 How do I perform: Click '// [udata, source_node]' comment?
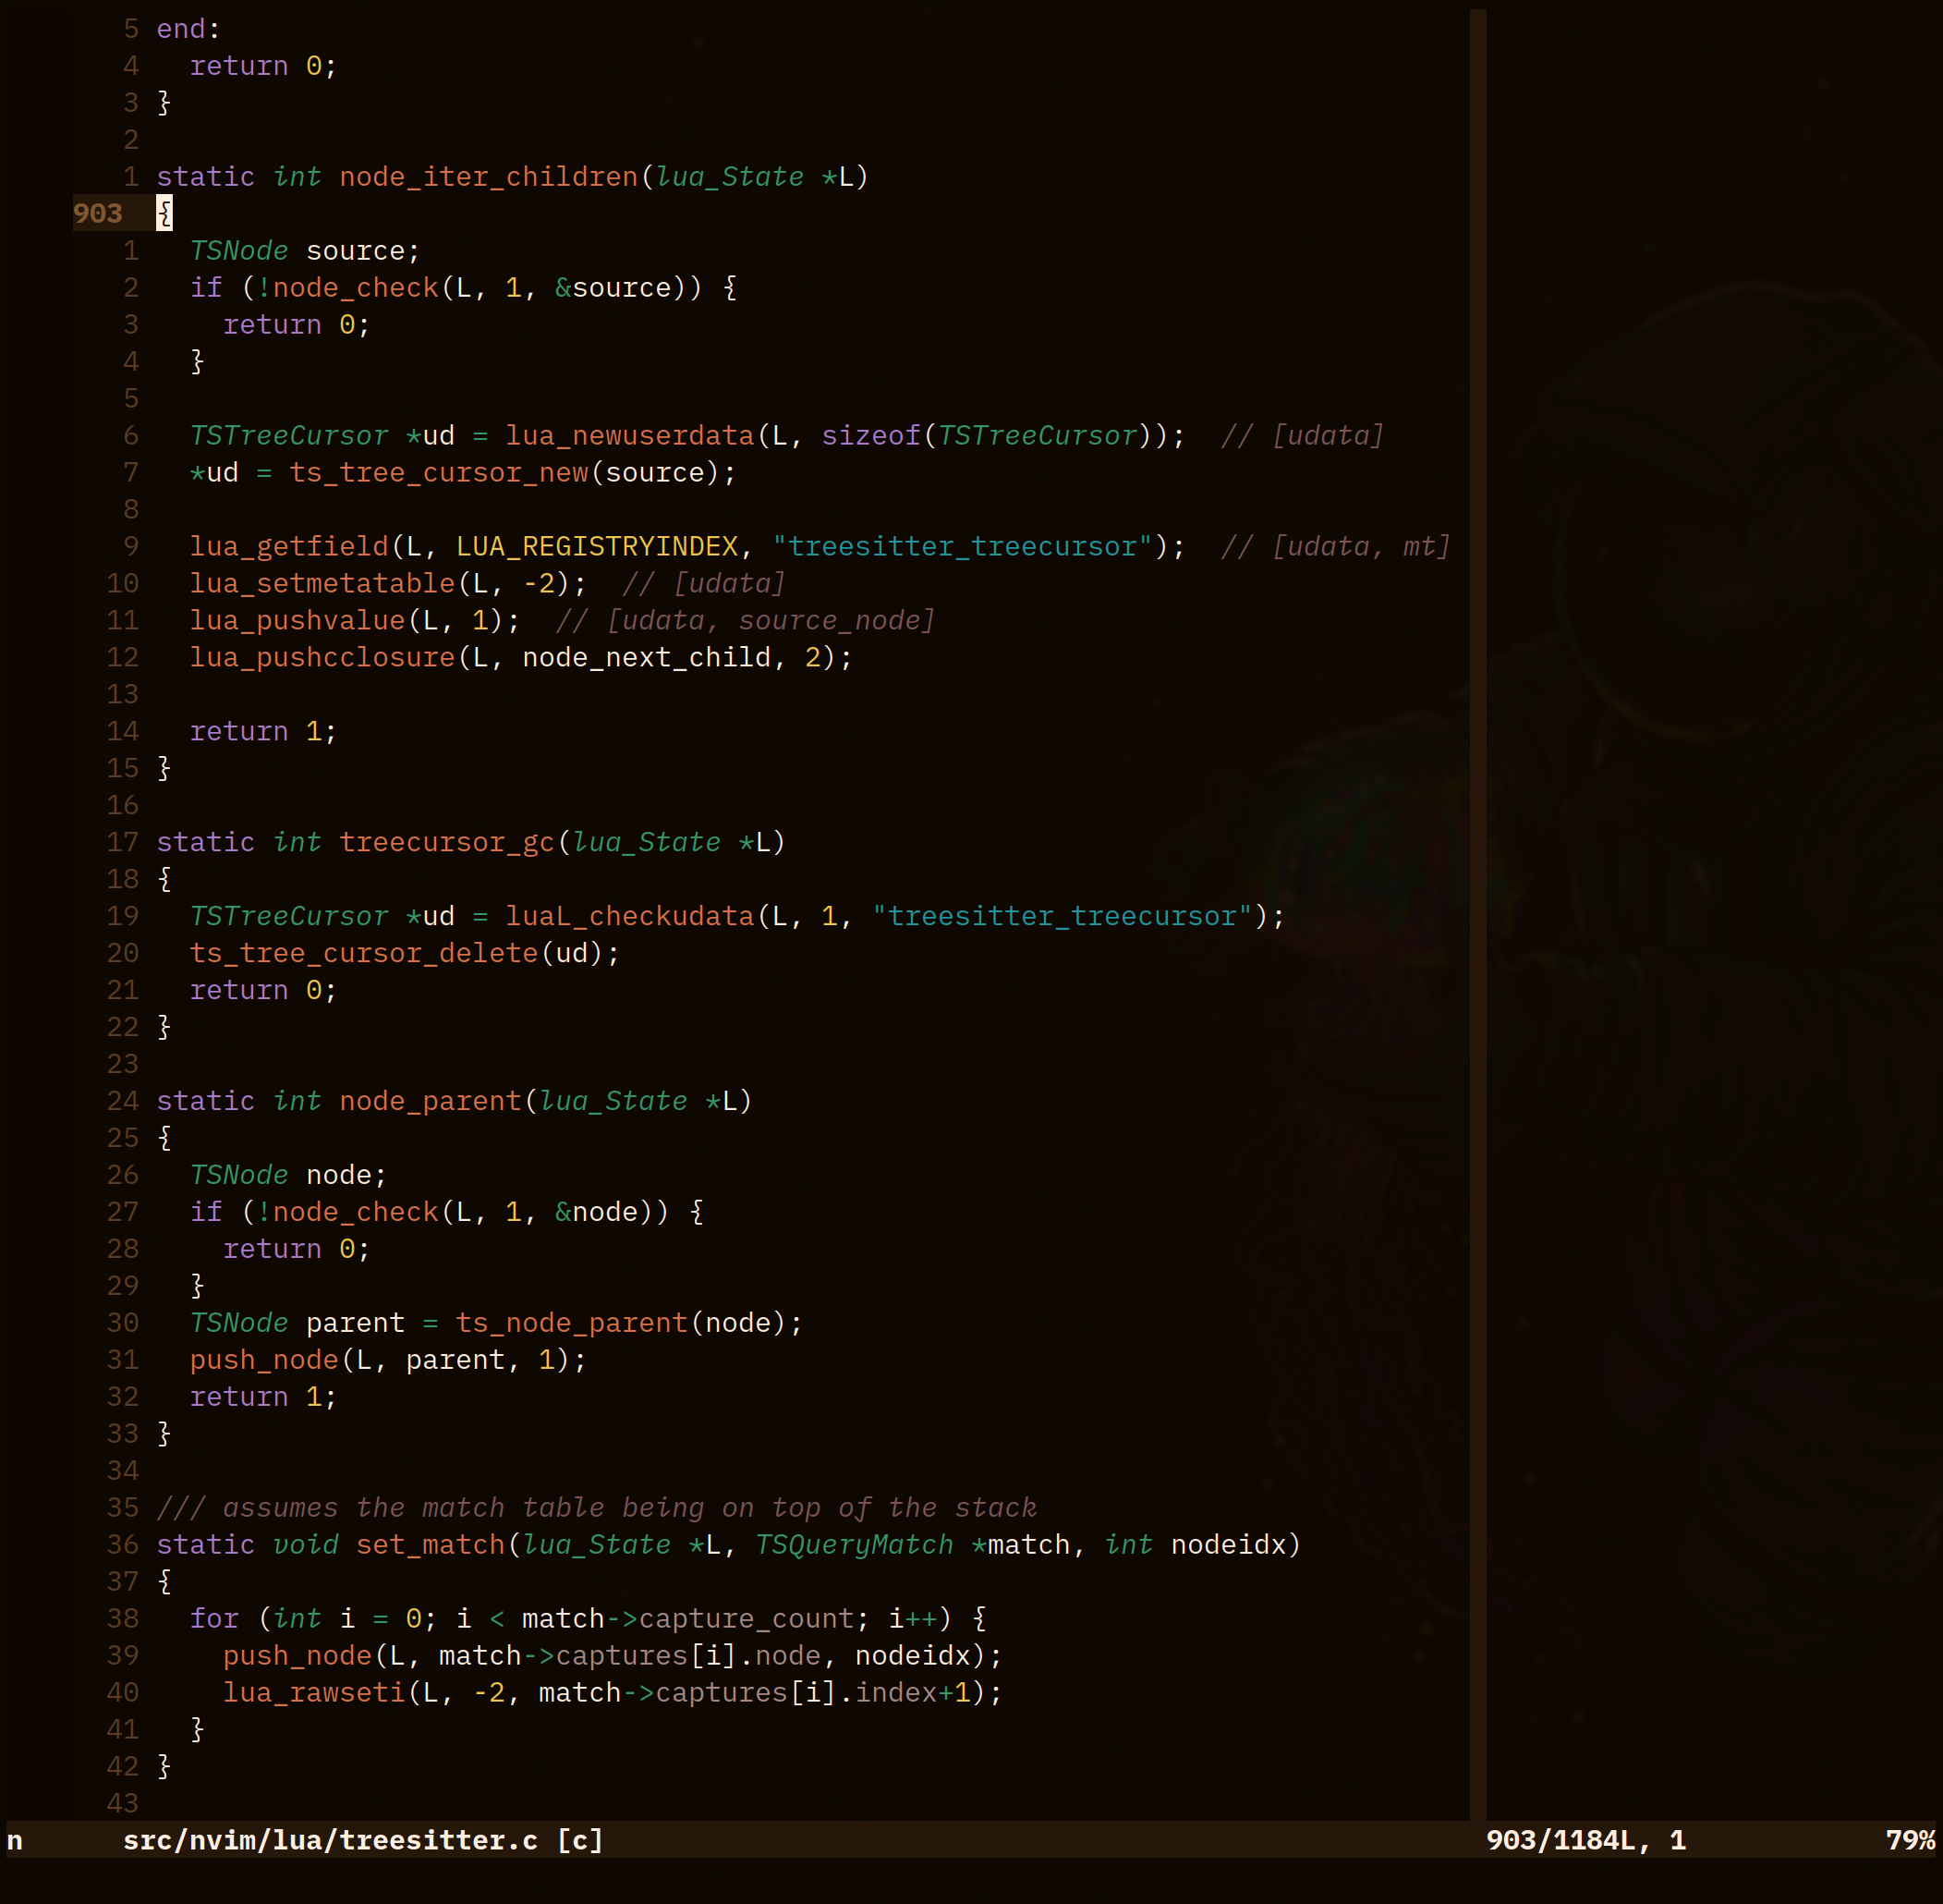tap(746, 621)
